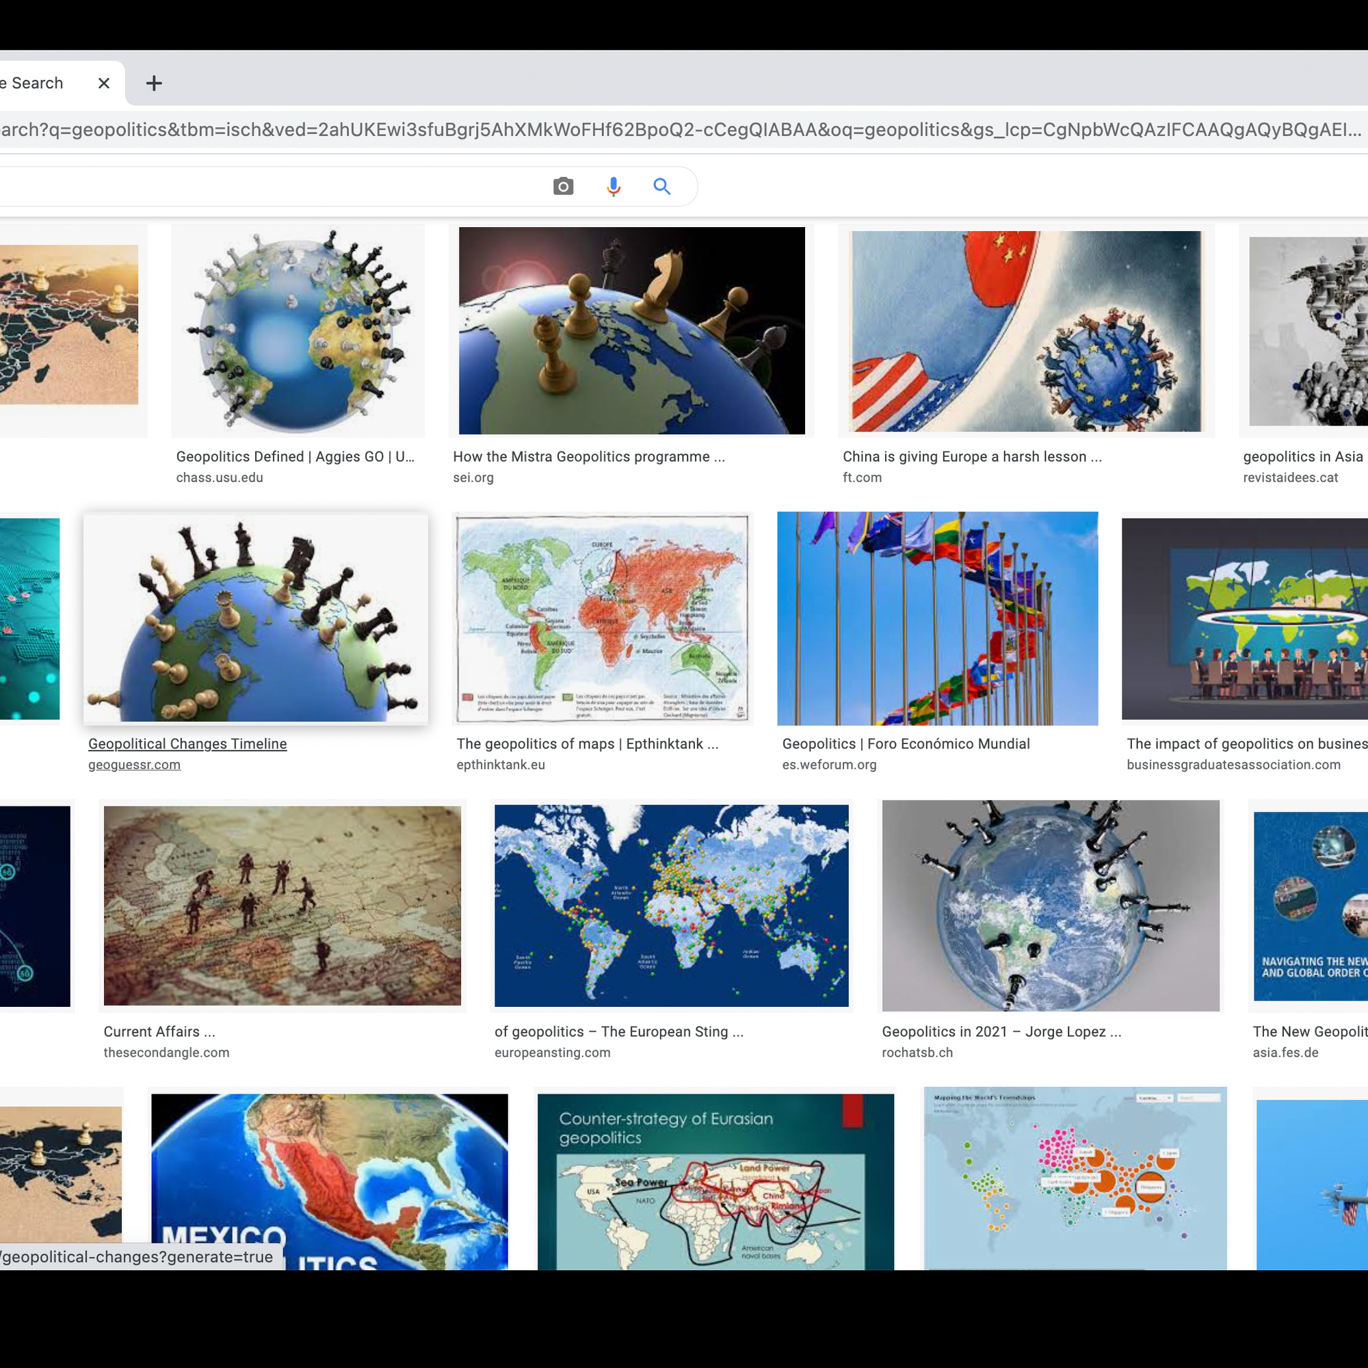1368x1368 pixels.
Task: Click the rochatsb.ch source text
Action: click(917, 1052)
